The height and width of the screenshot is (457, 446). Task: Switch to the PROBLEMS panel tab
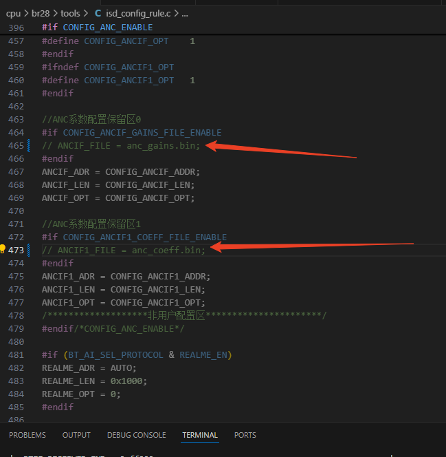click(x=27, y=435)
